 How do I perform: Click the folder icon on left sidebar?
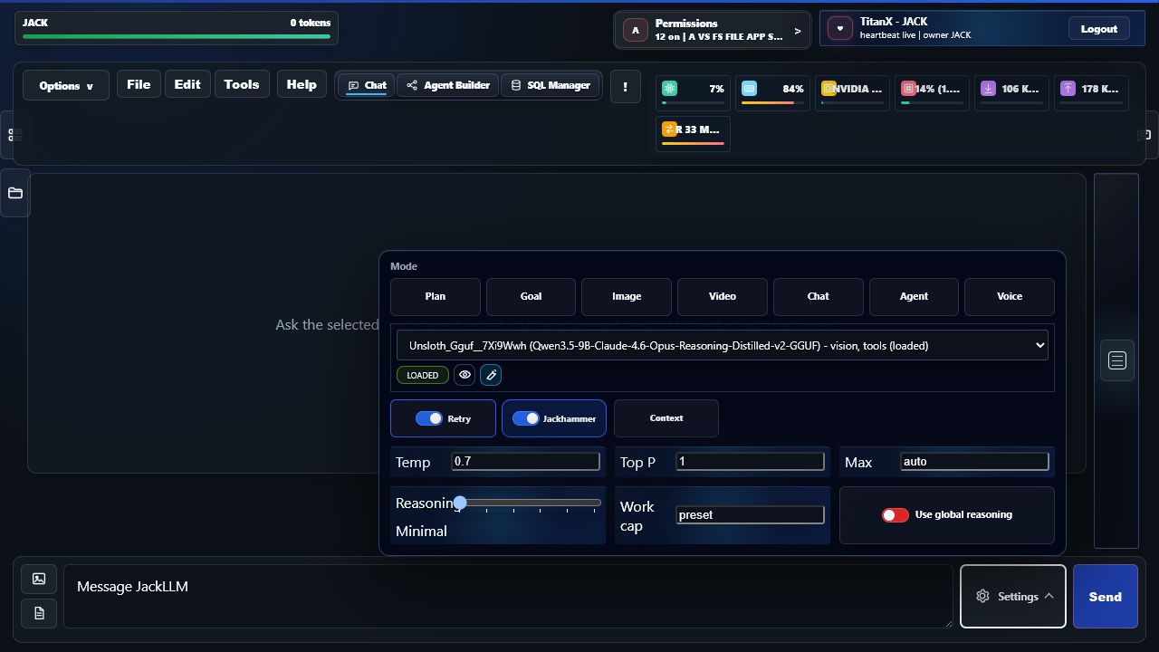coord(15,193)
